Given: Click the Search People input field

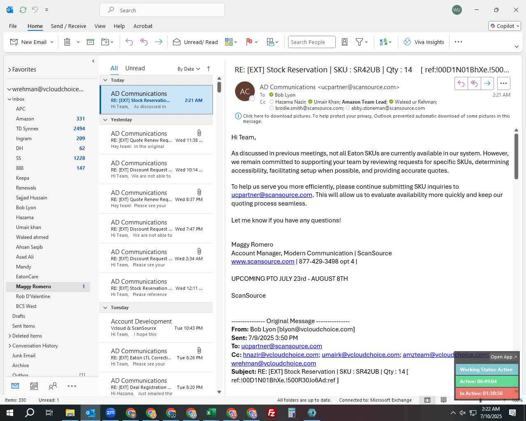Looking at the screenshot, I should 311,42.
